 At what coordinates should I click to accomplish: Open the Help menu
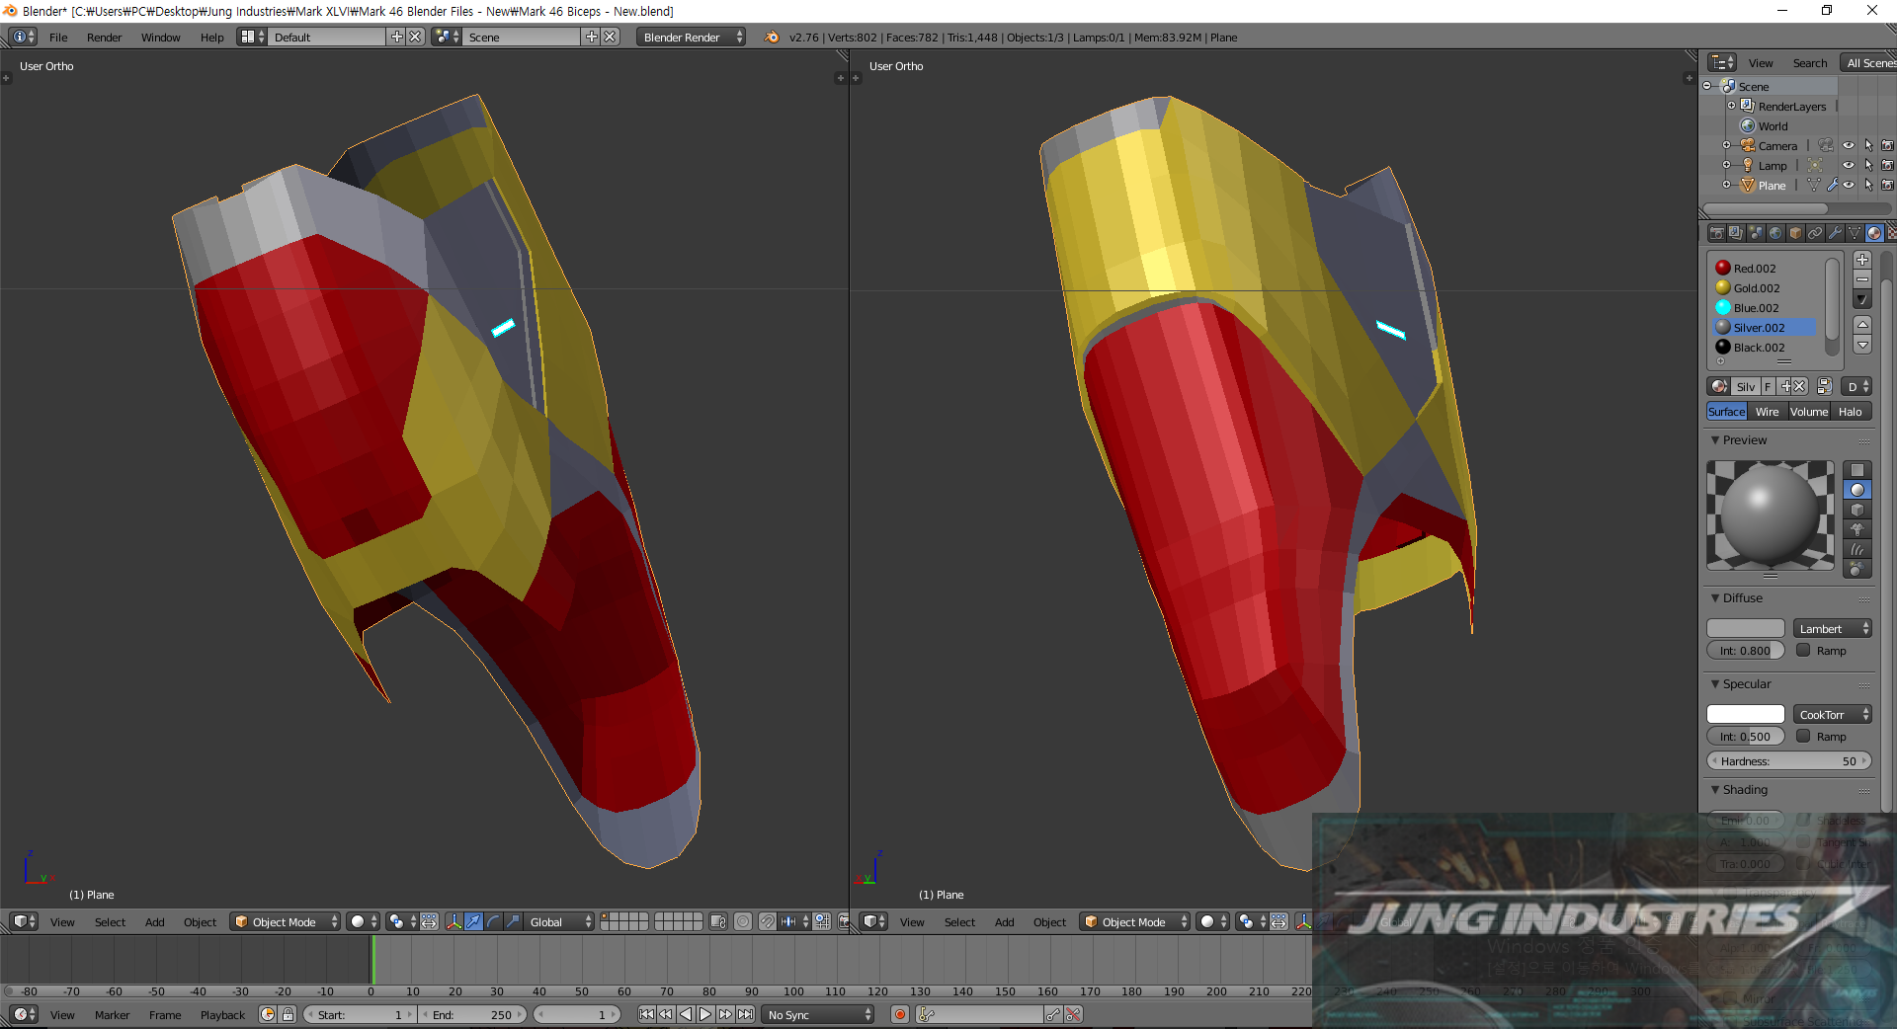click(212, 37)
